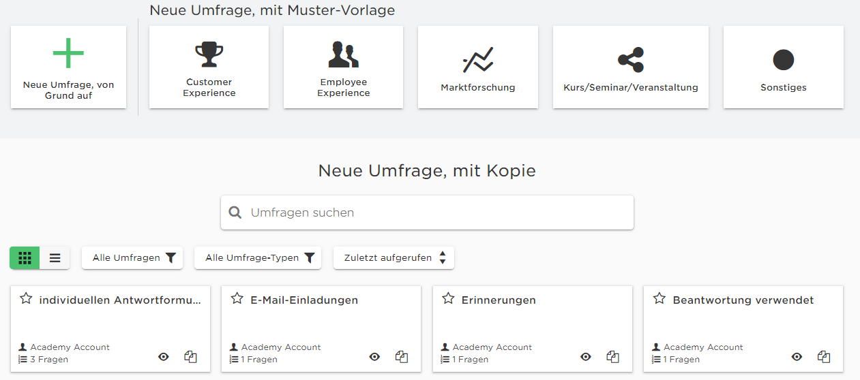Star the individuellen Antwortformu... survey
The height and width of the screenshot is (380, 860).
26,298
